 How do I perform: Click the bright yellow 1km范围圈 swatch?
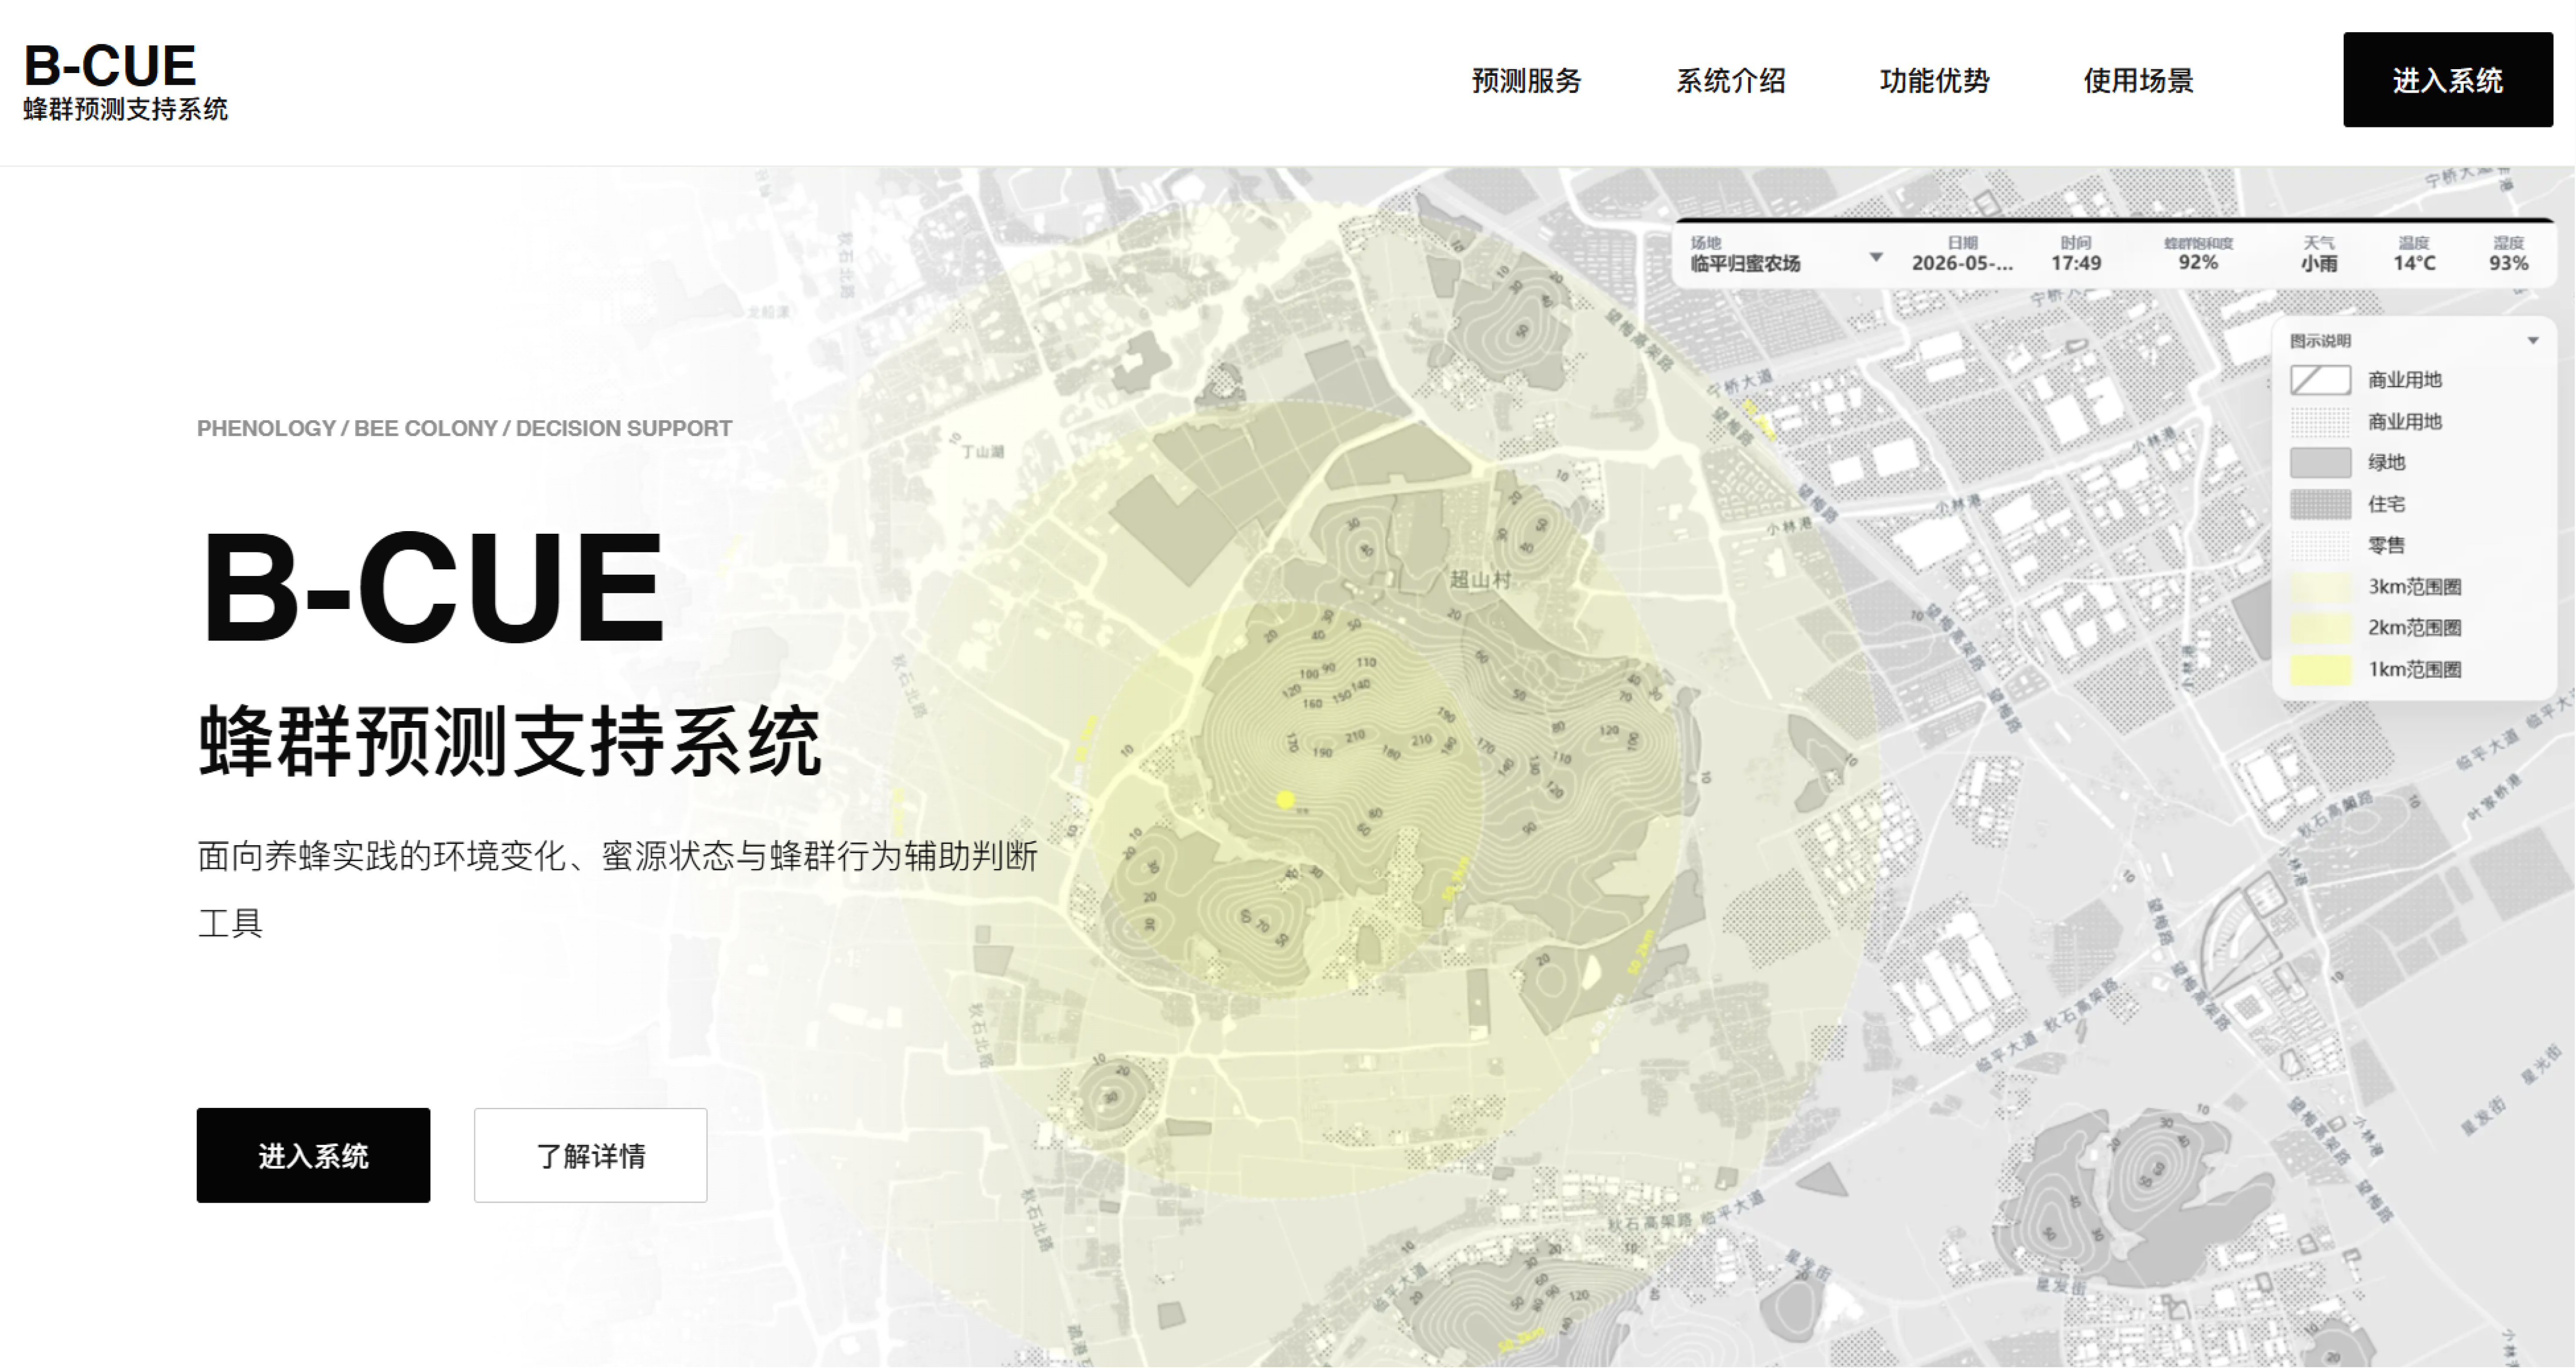2320,669
